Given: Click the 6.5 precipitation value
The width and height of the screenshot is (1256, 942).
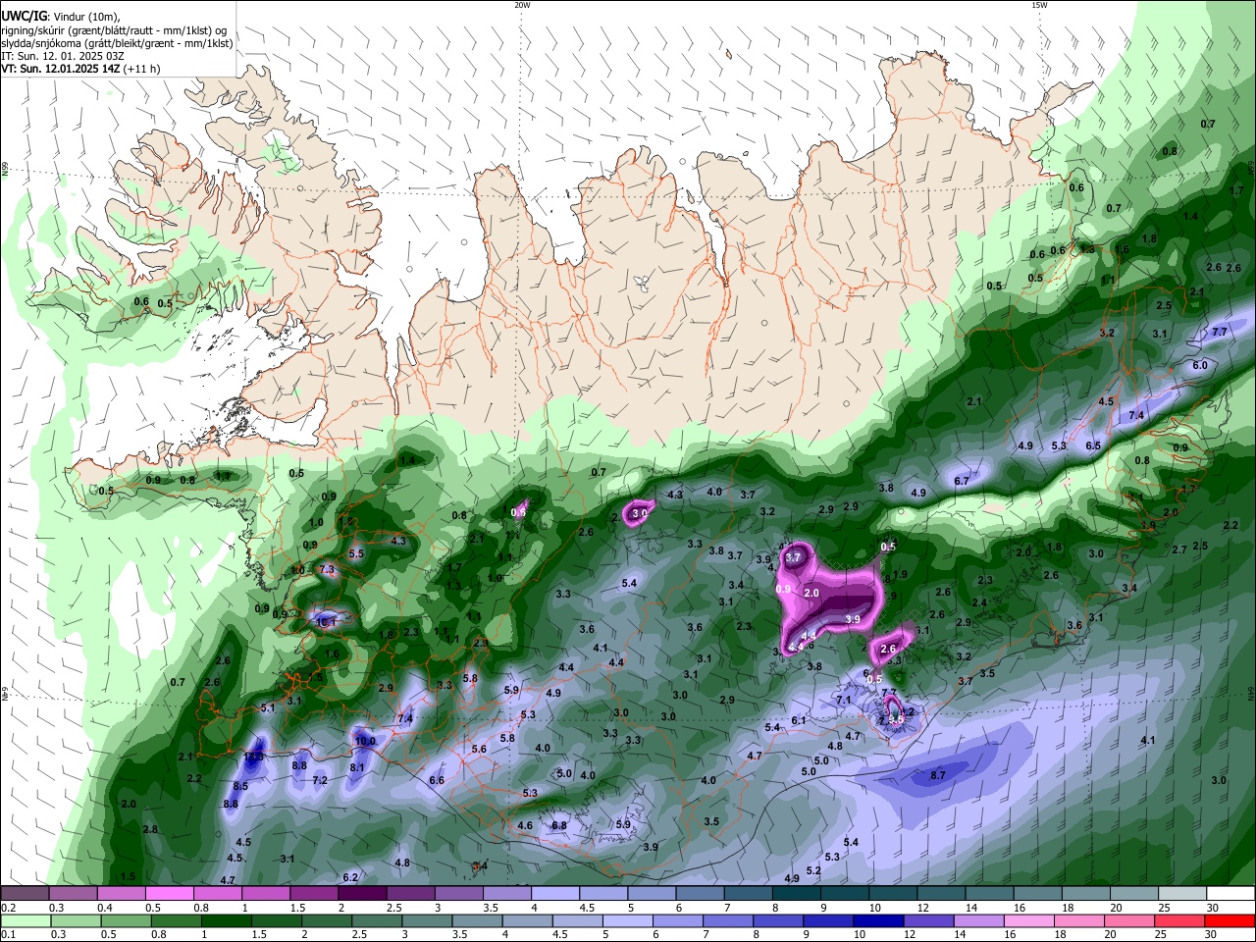Looking at the screenshot, I should [x=1093, y=445].
